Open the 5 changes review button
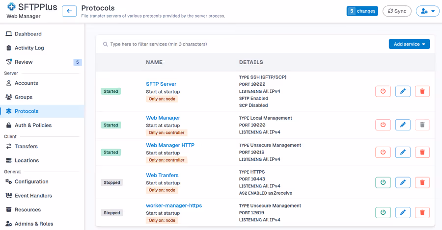Image resolution: width=442 pixels, height=230 pixels. 362,11
